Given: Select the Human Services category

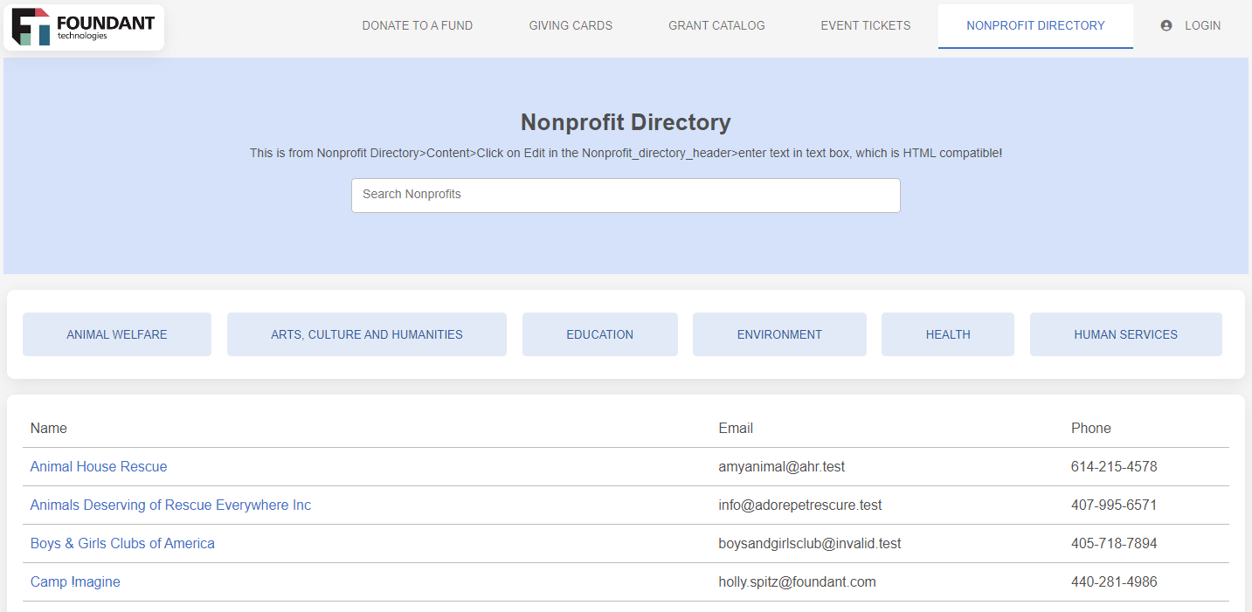Looking at the screenshot, I should [1125, 334].
